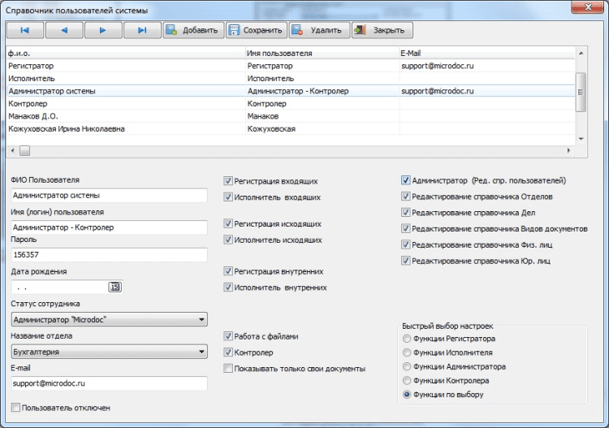The height and width of the screenshot is (428, 609).
Task: Choose Функции Администратора preset
Action: [x=407, y=366]
